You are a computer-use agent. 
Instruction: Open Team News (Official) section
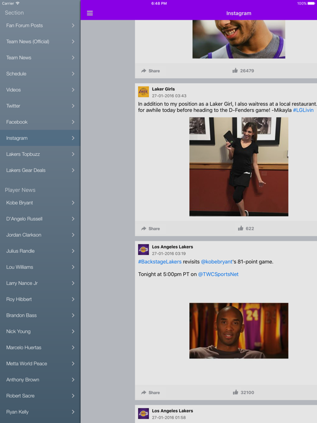point(40,41)
